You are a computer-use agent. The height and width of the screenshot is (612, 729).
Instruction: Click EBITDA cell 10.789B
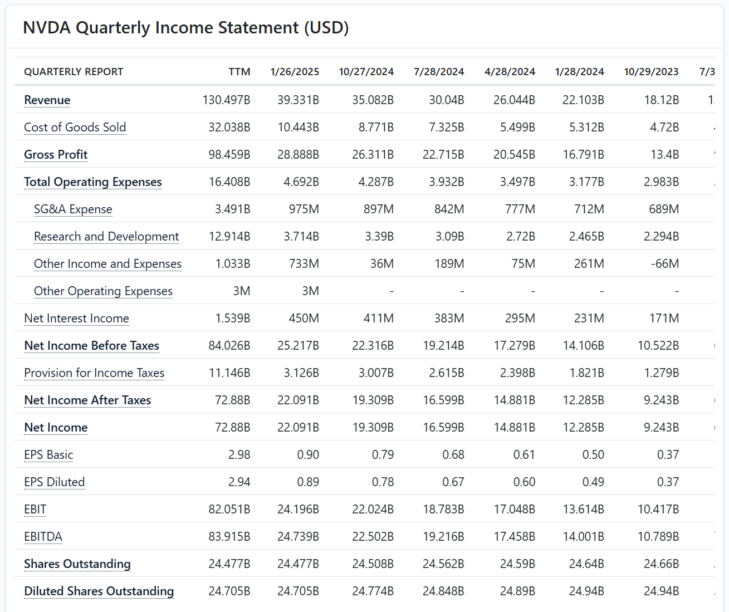[x=658, y=537]
